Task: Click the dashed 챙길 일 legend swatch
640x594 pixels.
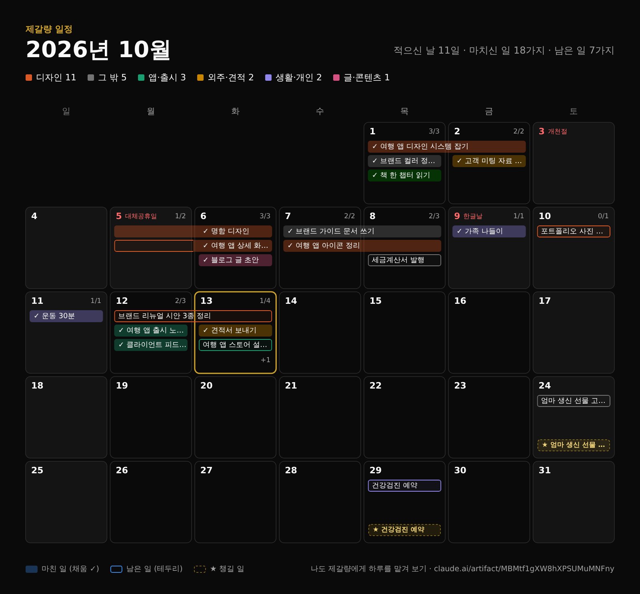Action: coord(200,569)
